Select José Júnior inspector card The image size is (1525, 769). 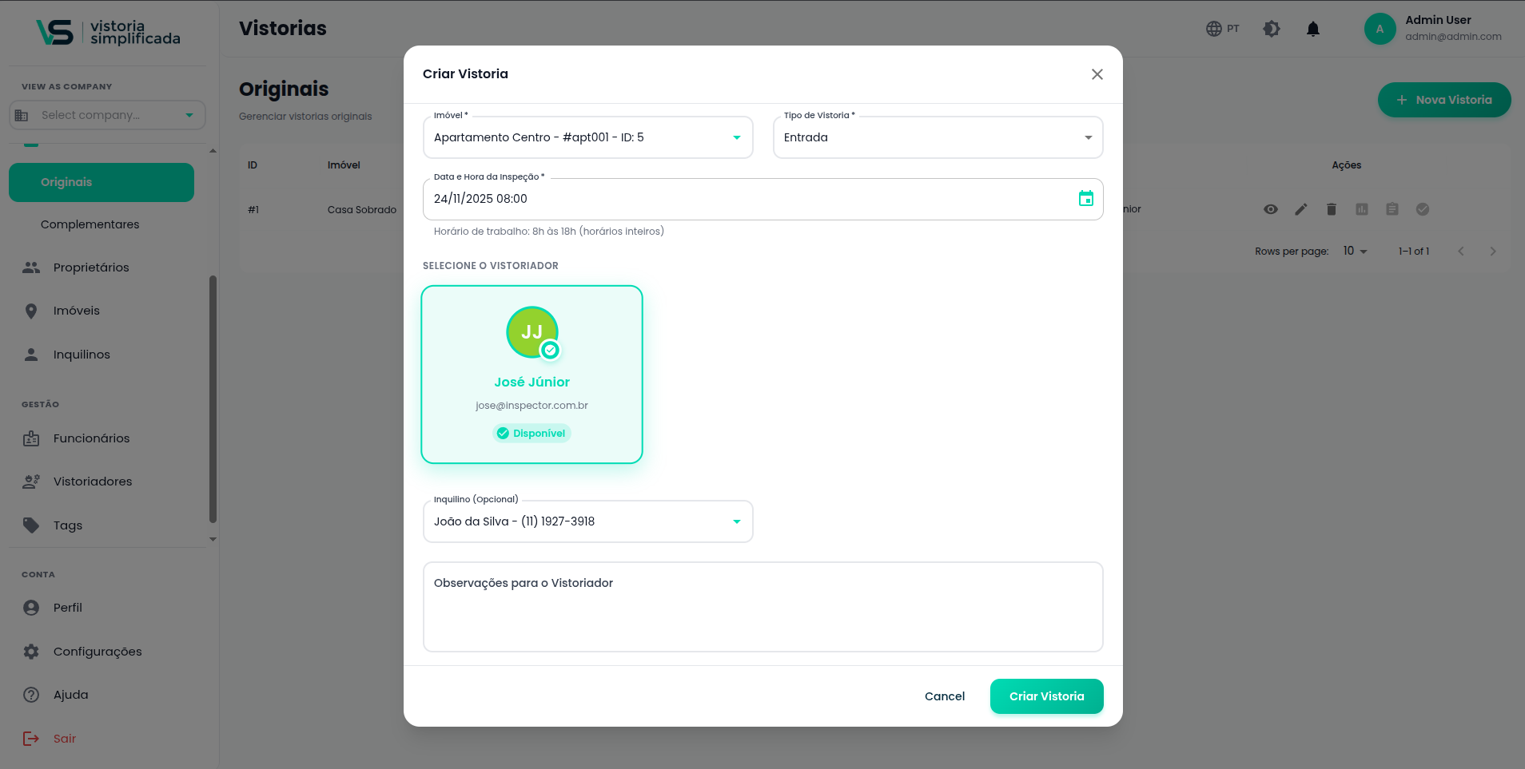tap(532, 375)
